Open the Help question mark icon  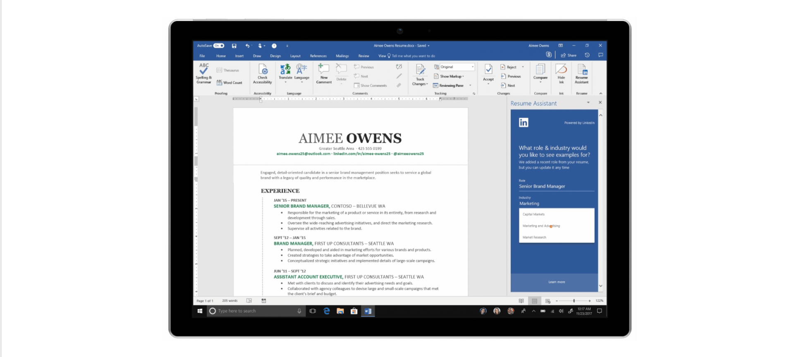[x=274, y=46]
